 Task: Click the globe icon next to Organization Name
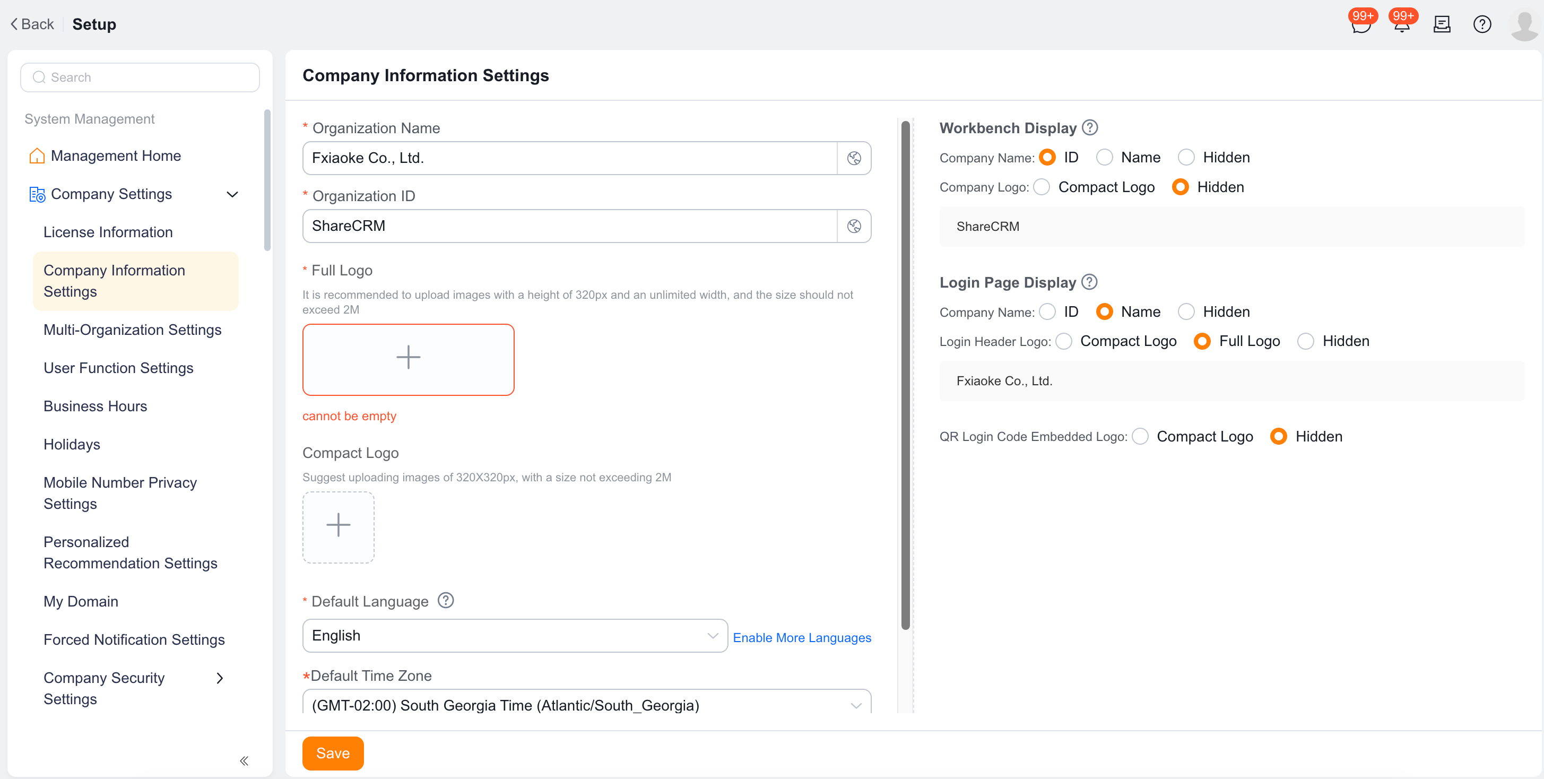tap(854, 158)
